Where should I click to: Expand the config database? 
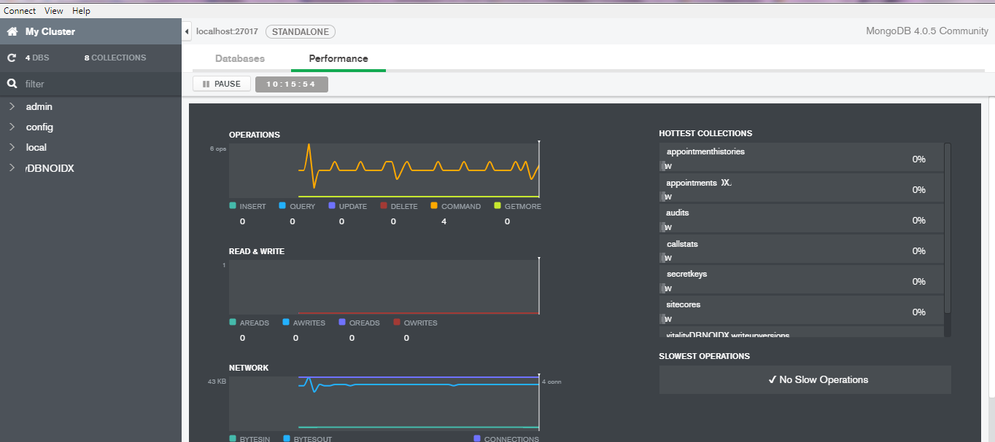tap(10, 127)
